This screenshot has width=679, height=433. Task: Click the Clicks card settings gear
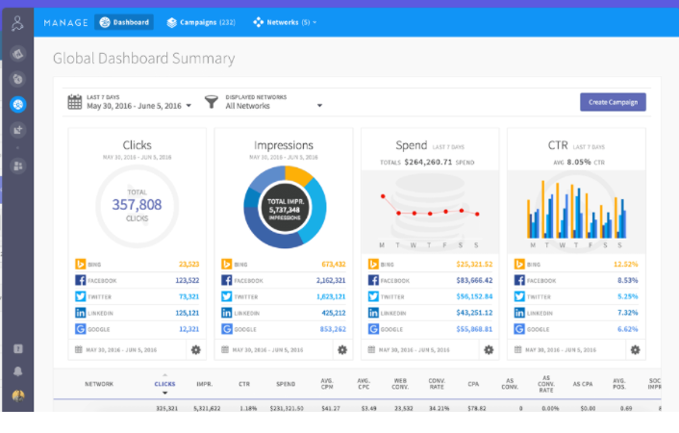point(195,349)
